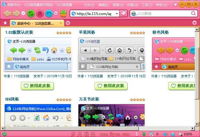This screenshot has width=200, height=137.
Task: Apply 粉色风格 with 使用此皮肤 button
Action: (x=181, y=86)
